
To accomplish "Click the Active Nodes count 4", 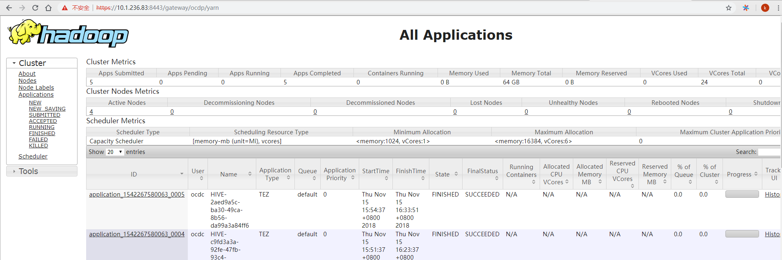I will coord(91,112).
